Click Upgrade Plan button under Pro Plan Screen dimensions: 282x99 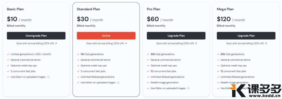tap(176, 36)
